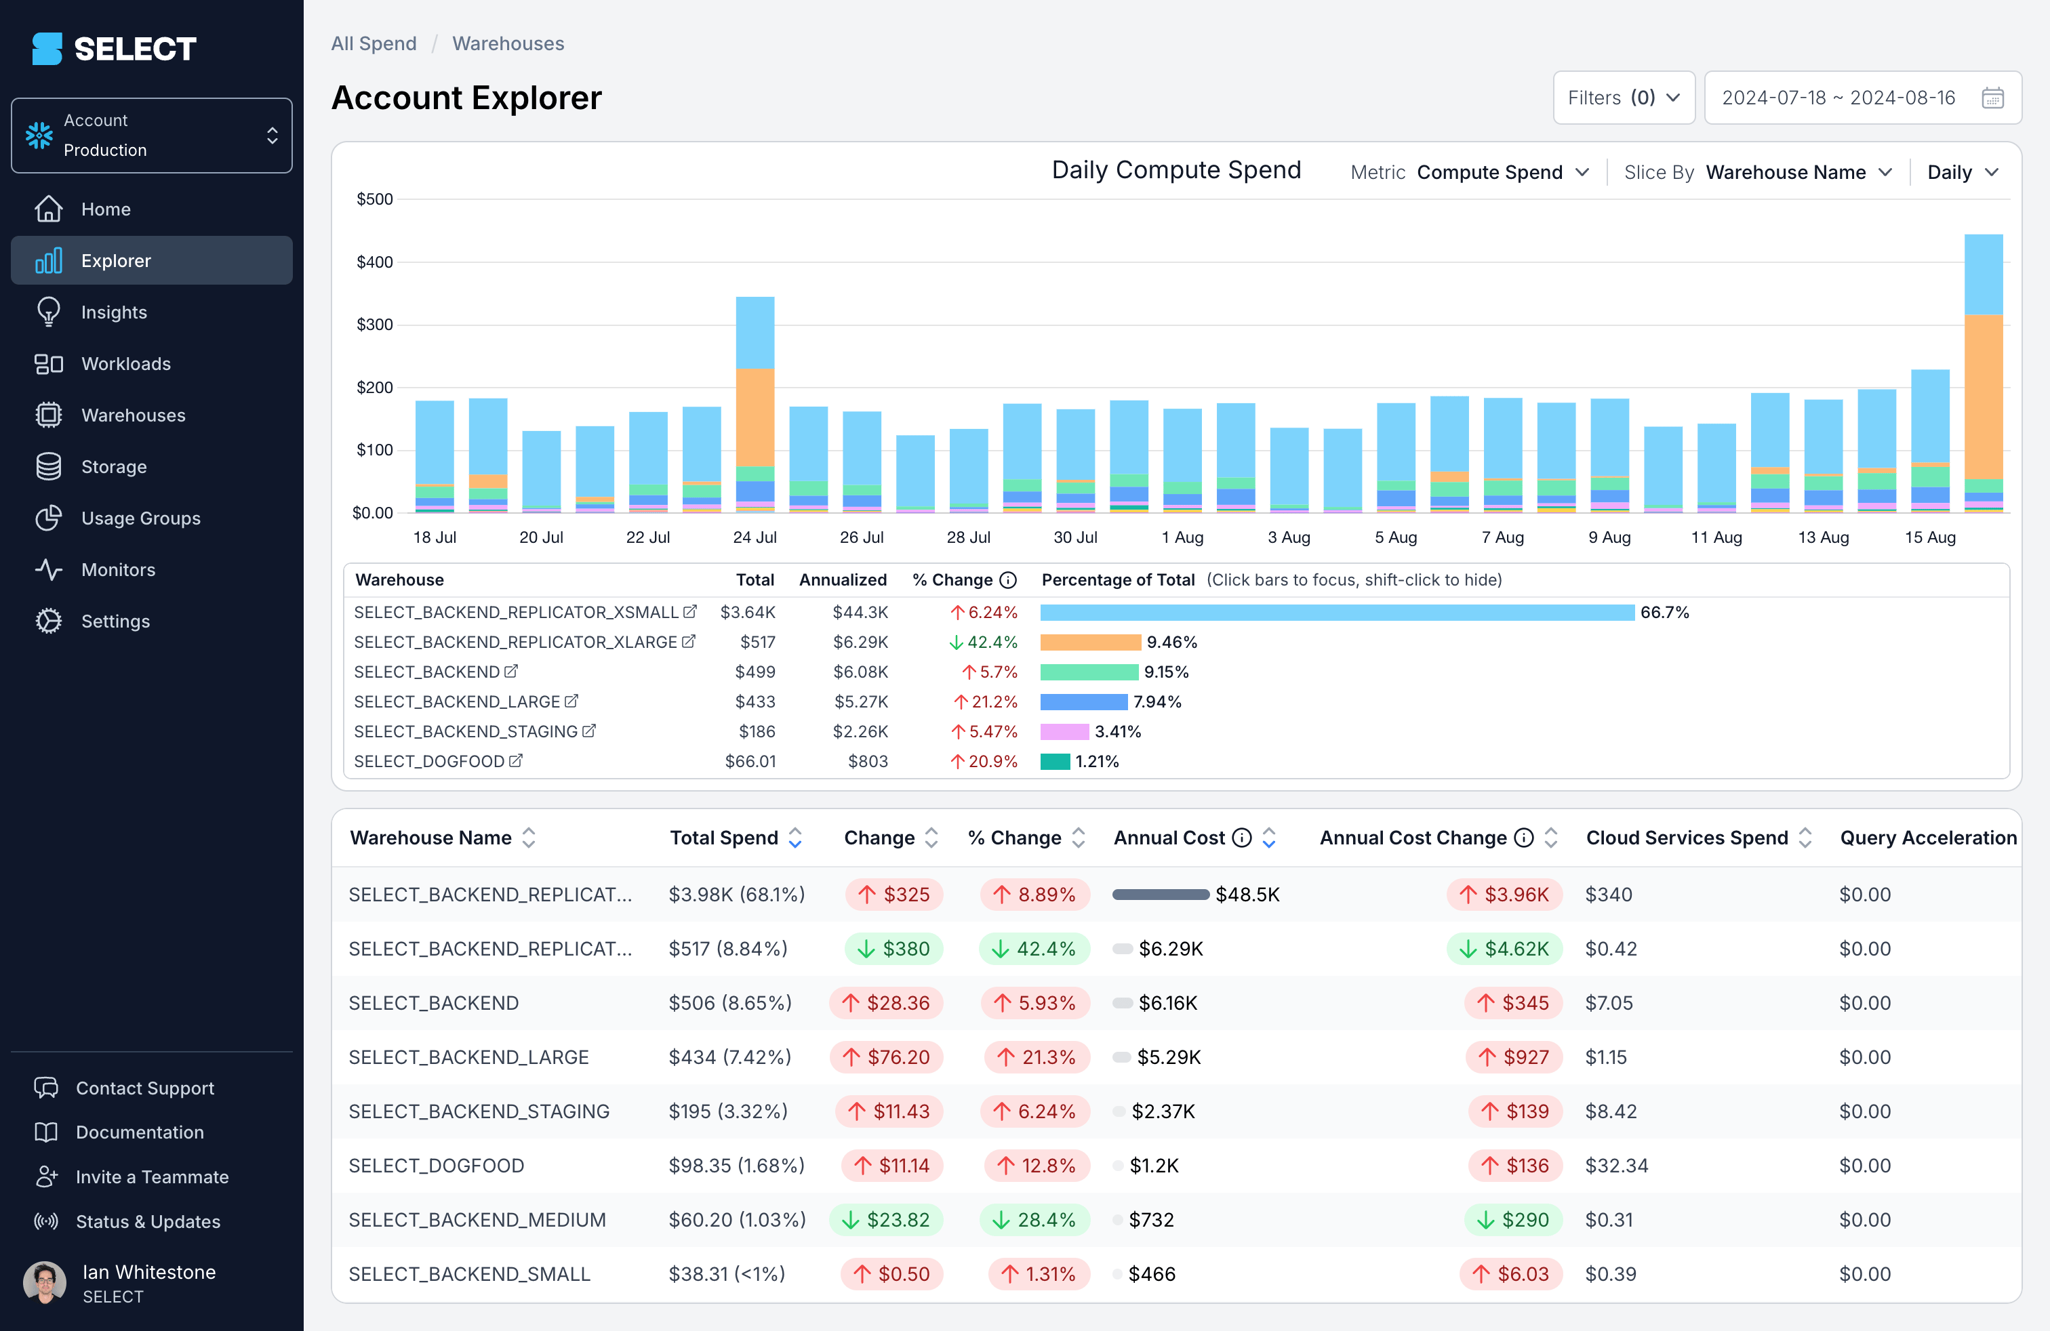Image resolution: width=2050 pixels, height=1331 pixels.
Task: Open external link icon for SELECT_BACKEND_STAGING
Action: pos(589,731)
